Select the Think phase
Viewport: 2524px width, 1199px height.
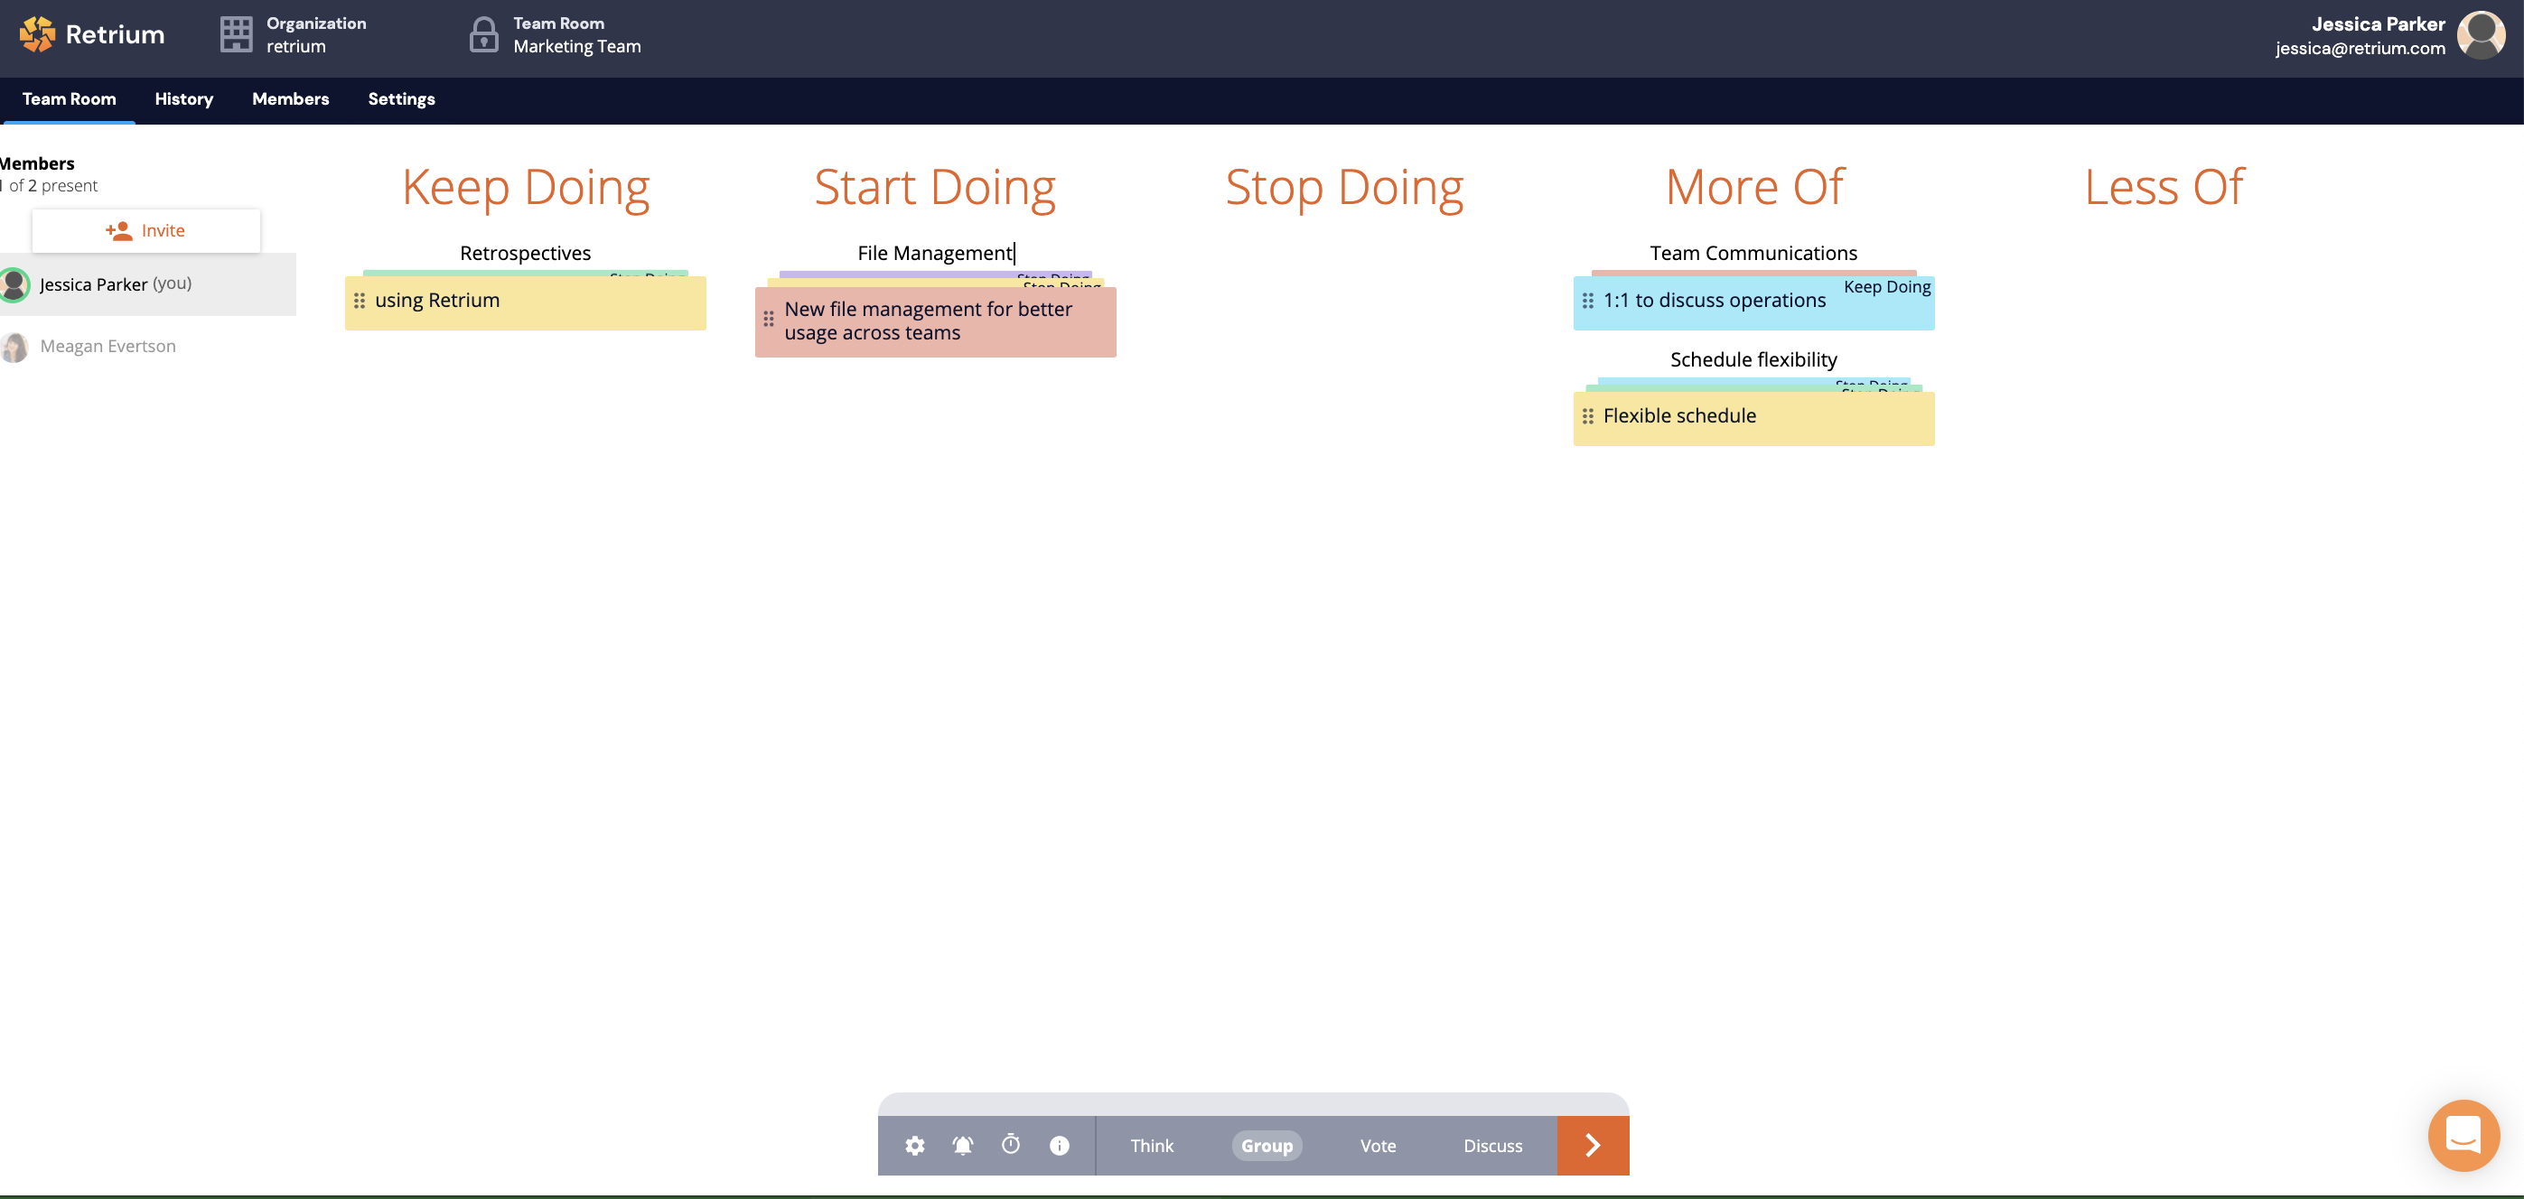click(x=1151, y=1145)
